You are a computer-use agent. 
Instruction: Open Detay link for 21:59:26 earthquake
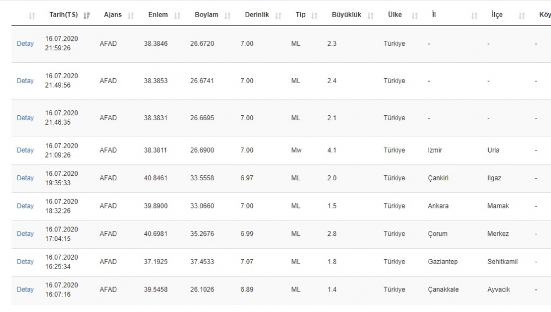(x=25, y=44)
